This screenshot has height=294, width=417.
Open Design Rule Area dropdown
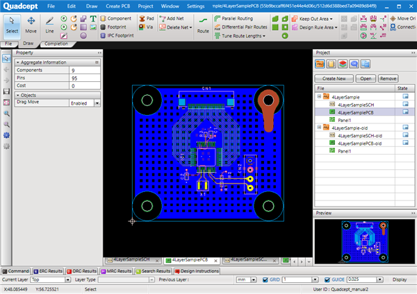(x=336, y=27)
